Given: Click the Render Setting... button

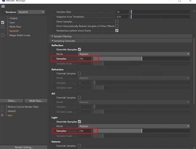Looking at the screenshot, I should (x=24, y=147).
